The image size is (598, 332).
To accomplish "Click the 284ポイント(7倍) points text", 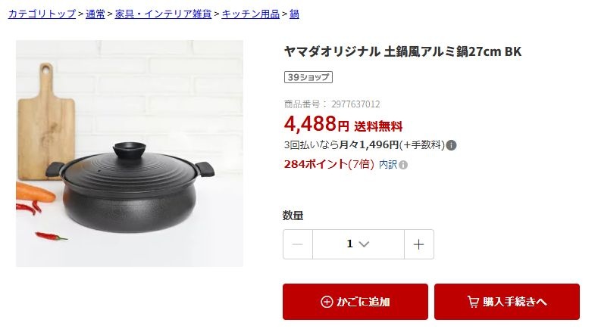I will click(329, 164).
